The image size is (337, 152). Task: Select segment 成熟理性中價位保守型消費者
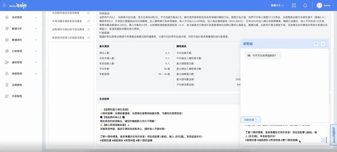point(68,29)
